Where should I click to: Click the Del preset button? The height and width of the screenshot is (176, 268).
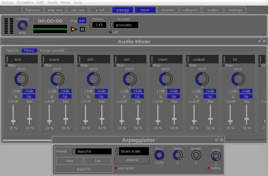point(98,161)
